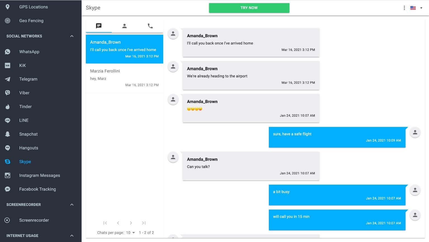Collapse the Screenrecorder section
This screenshot has height=242, width=429.
(x=72, y=205)
